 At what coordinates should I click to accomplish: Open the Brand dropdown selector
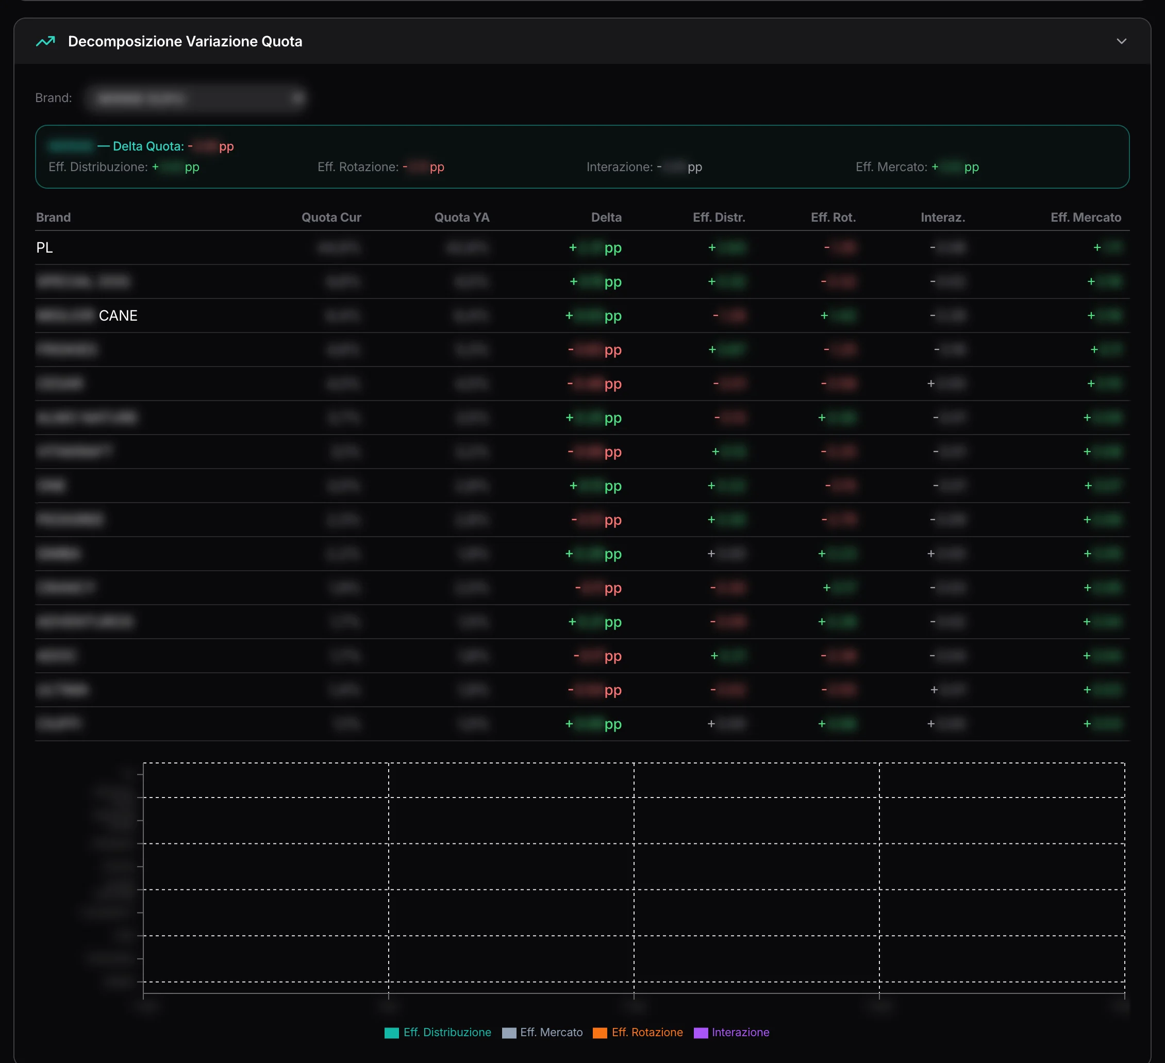[196, 98]
